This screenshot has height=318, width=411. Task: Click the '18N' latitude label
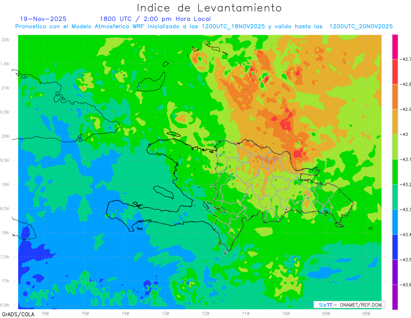click(6, 233)
